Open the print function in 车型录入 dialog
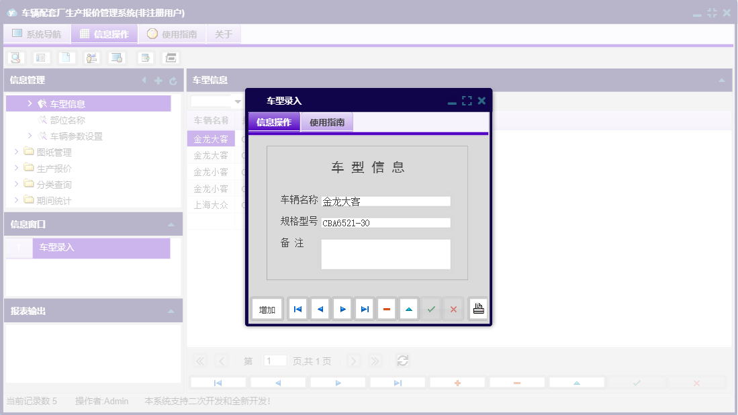Image resolution: width=738 pixels, height=415 pixels. pyautogui.click(x=478, y=308)
